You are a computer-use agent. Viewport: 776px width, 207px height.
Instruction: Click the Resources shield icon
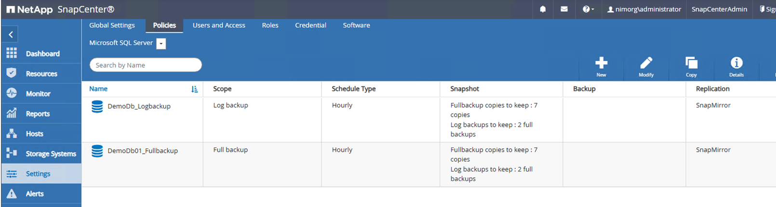[x=12, y=73]
